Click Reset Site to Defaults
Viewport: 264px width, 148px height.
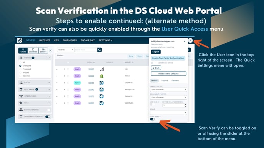pos(168,73)
